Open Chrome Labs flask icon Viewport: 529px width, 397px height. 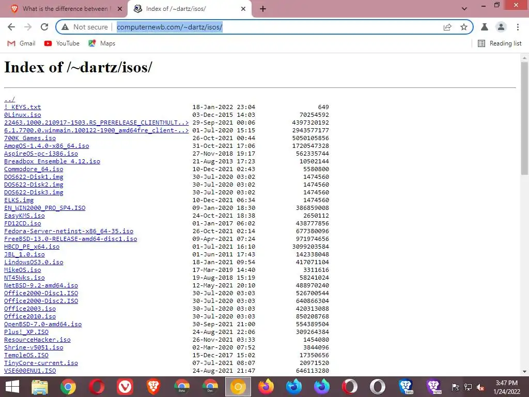(x=485, y=27)
